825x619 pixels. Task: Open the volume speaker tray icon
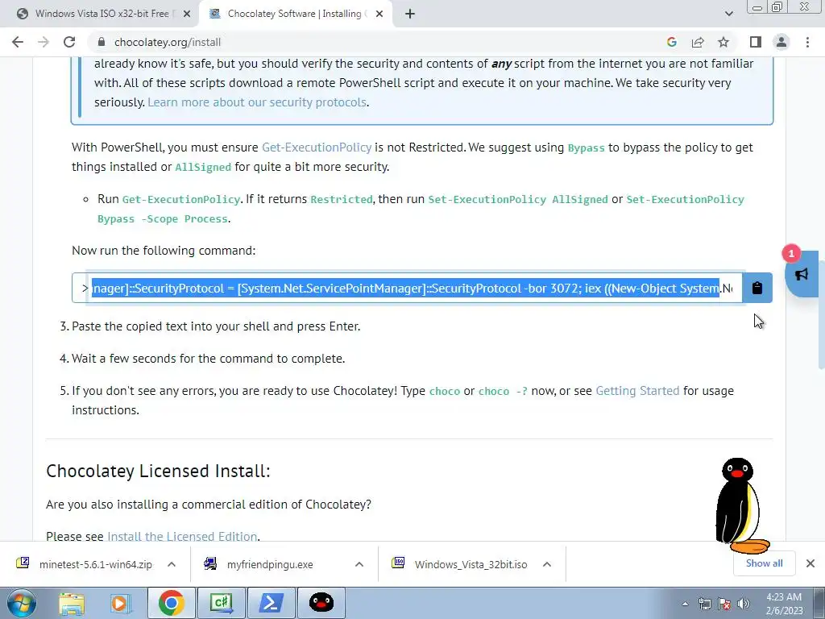[x=744, y=604]
